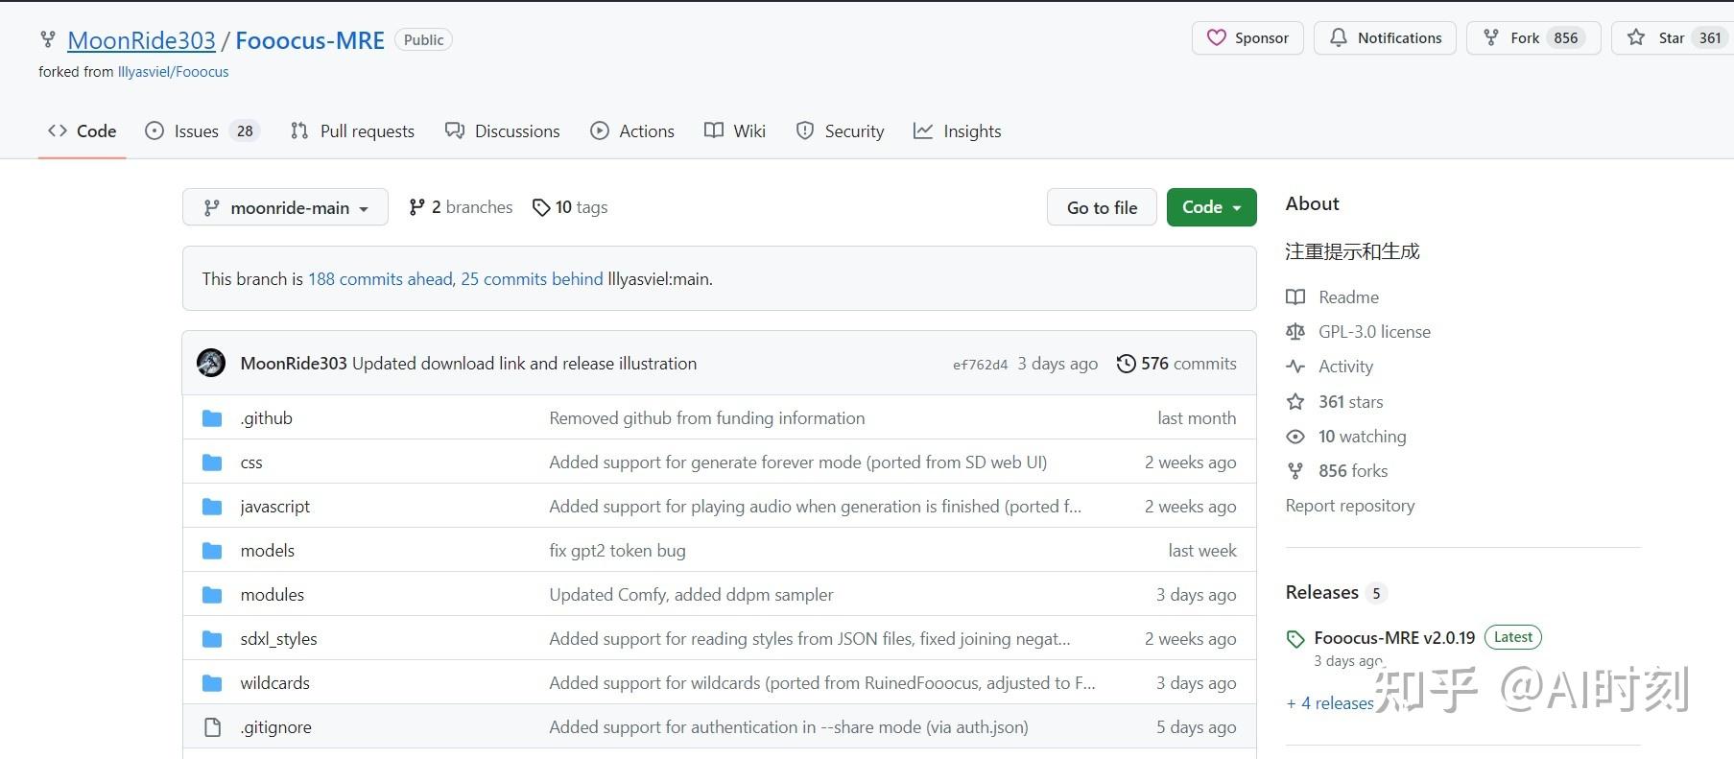Expand the moonride-main branch dropdown
The height and width of the screenshot is (759, 1734).
point(285,207)
